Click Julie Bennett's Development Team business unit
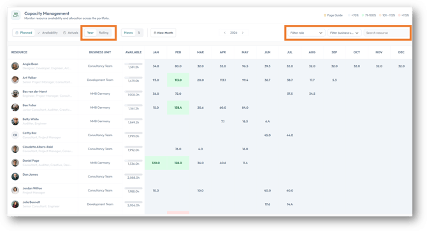 pos(100,204)
